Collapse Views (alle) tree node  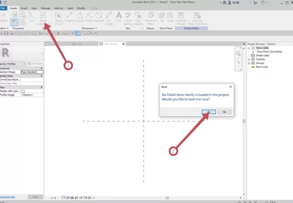click(x=249, y=48)
